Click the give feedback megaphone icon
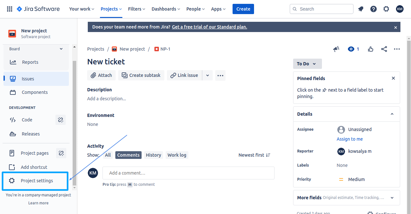The height and width of the screenshot is (214, 411). tap(336, 49)
